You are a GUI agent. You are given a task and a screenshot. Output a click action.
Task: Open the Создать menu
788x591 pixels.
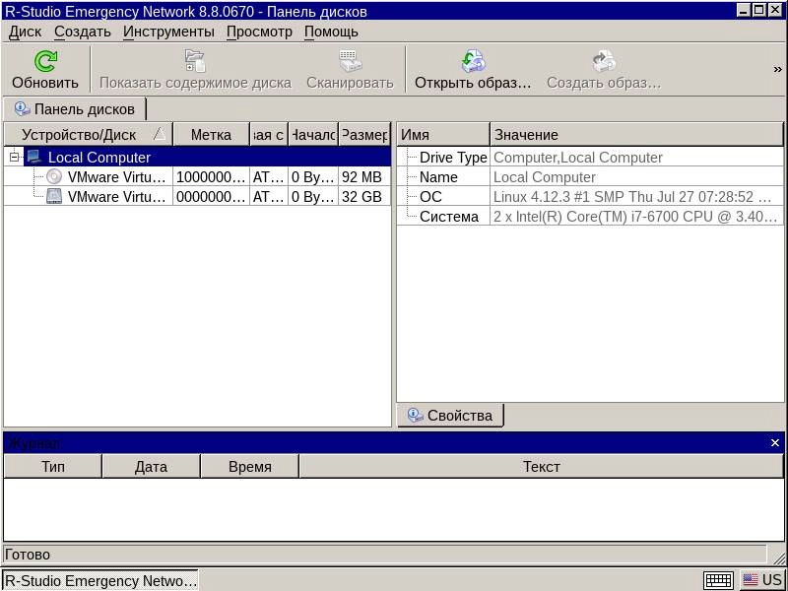point(83,32)
